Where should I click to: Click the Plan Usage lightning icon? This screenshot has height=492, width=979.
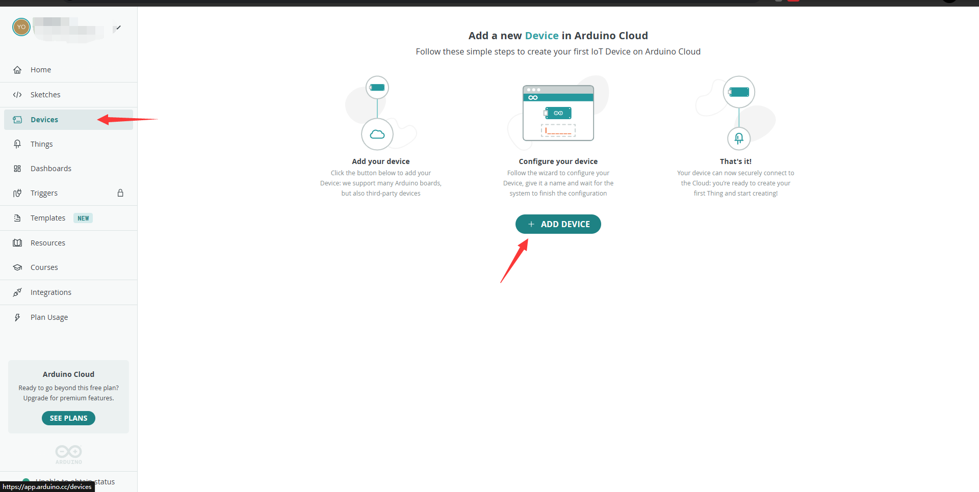[x=17, y=317]
